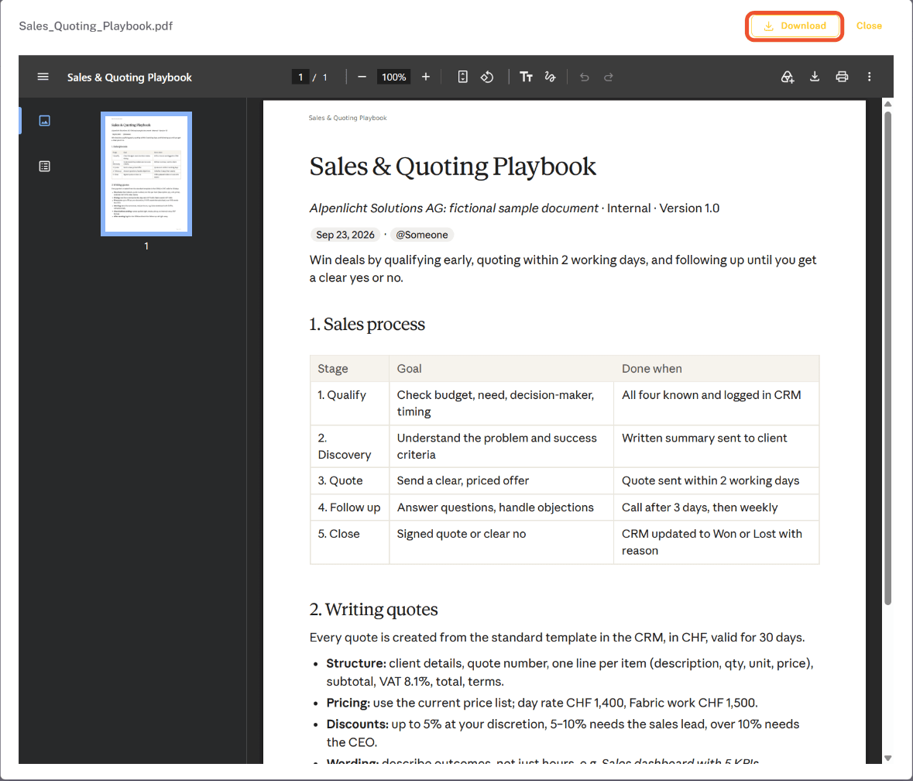Click the toolbar download arrow icon
The image size is (913, 781).
[815, 77]
